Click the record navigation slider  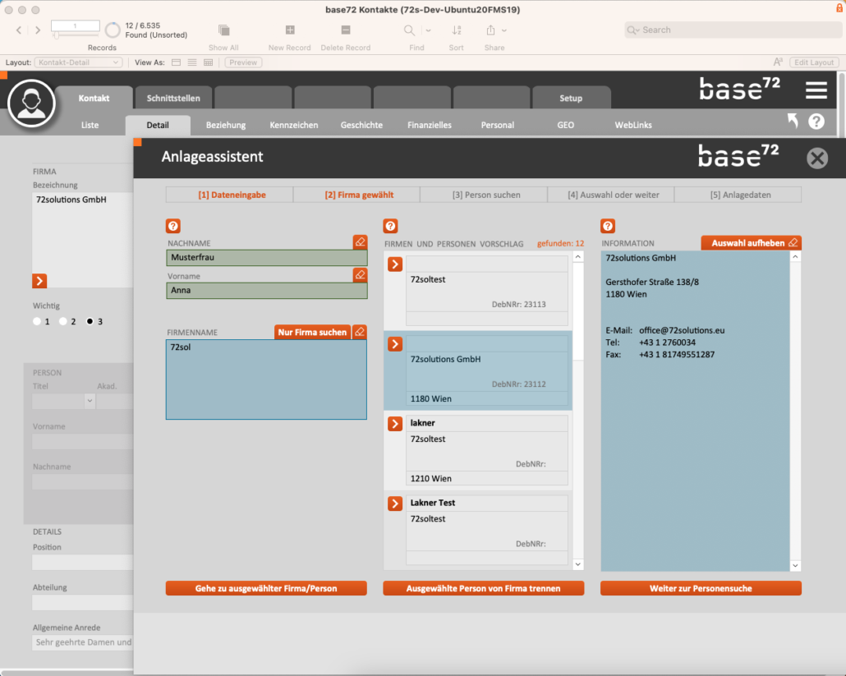pyautogui.click(x=75, y=35)
